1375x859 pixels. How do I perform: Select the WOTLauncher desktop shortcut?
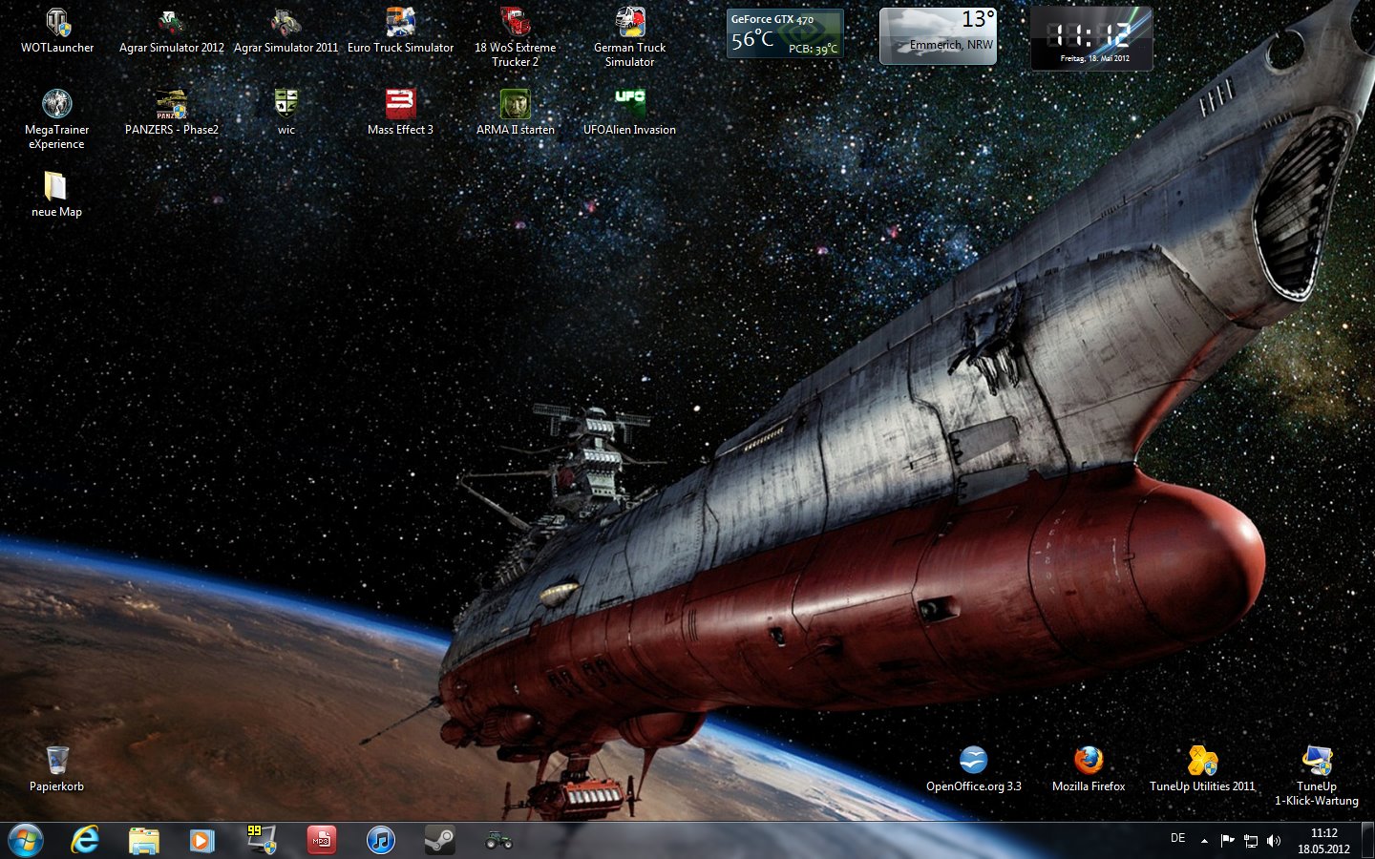point(57,24)
